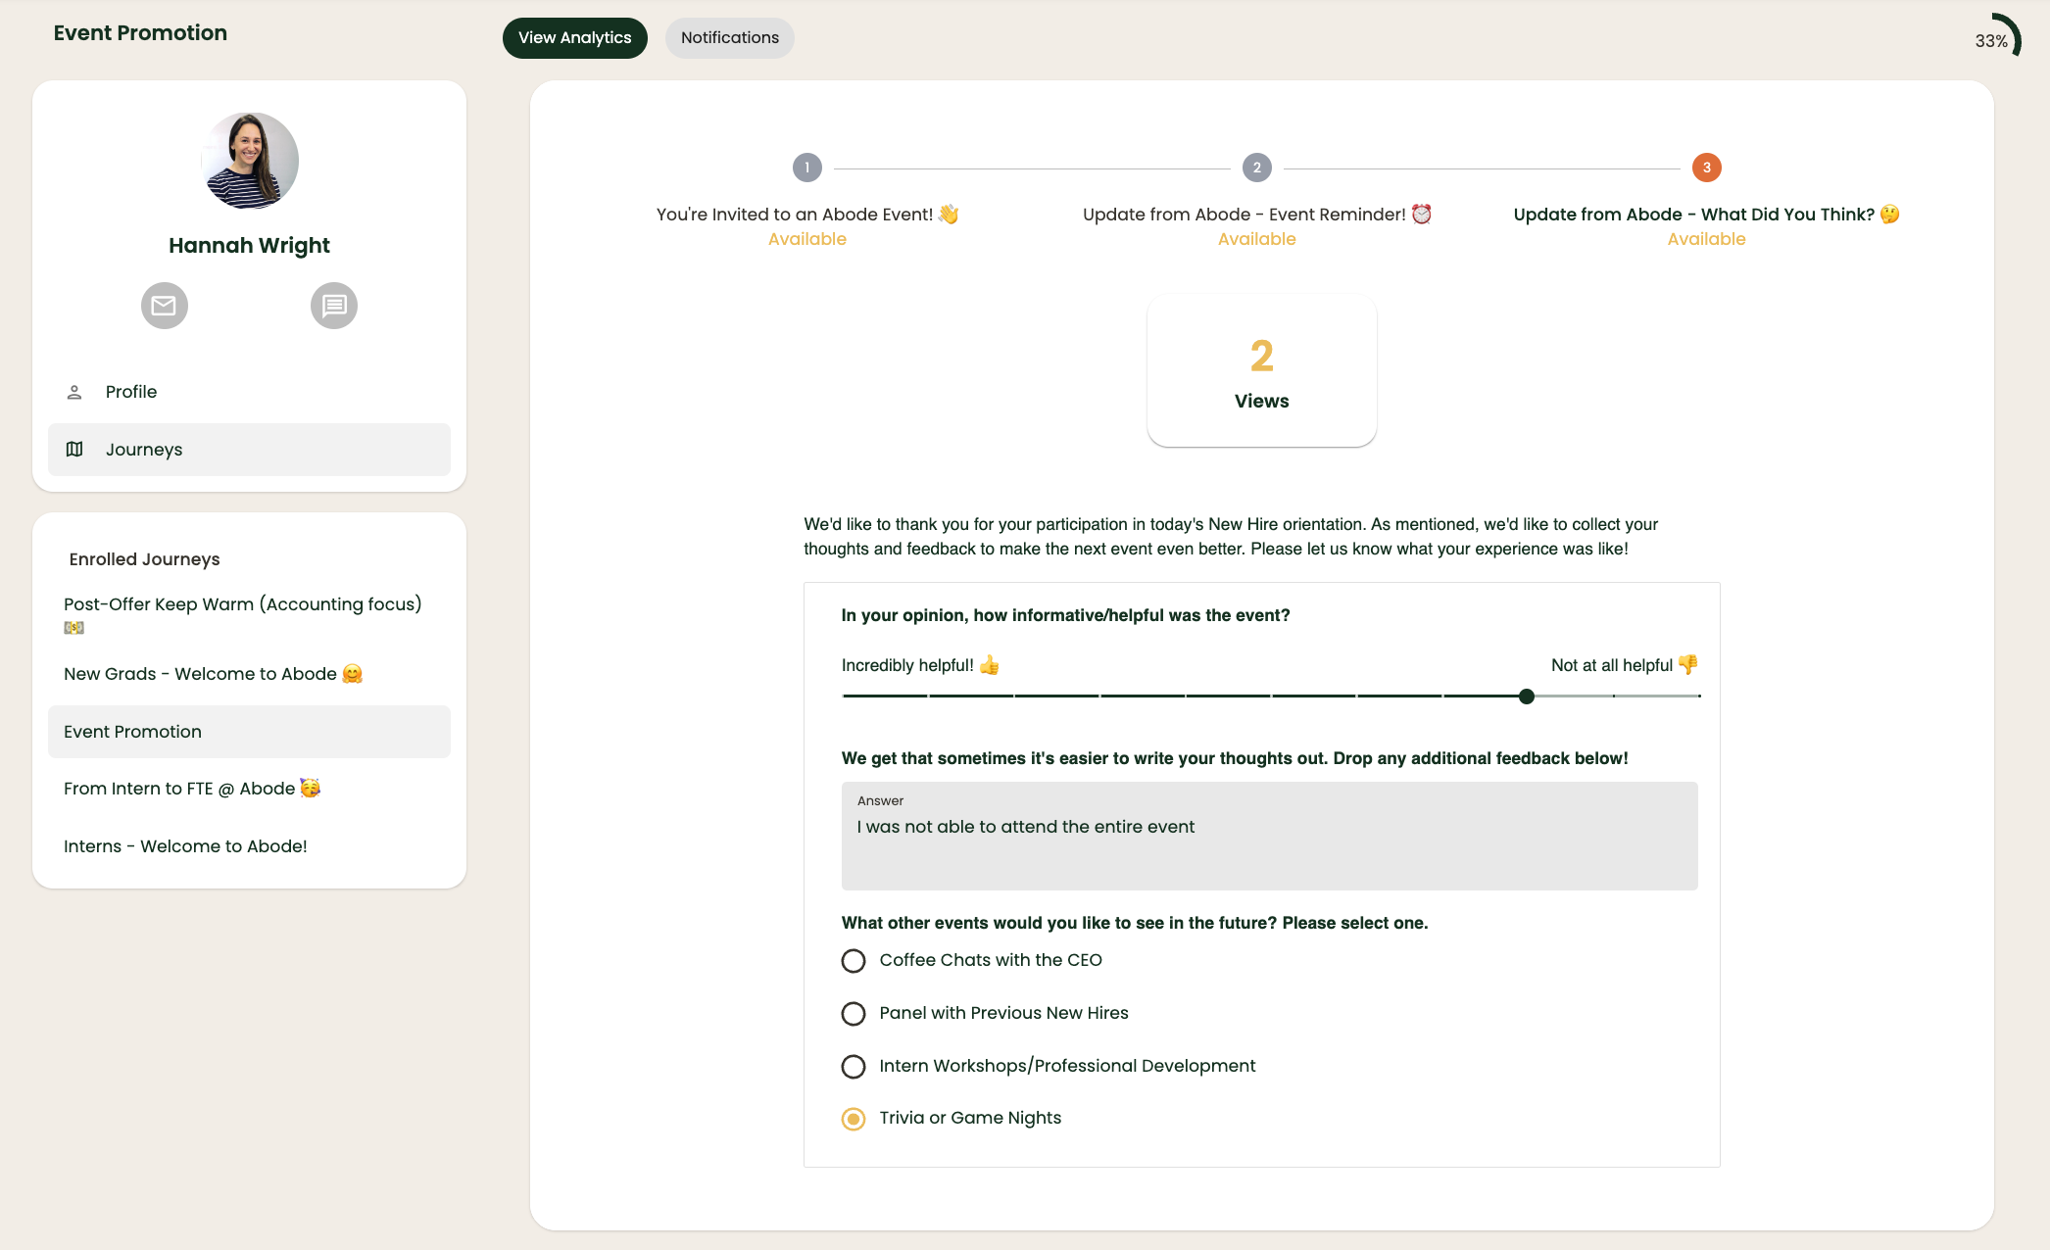Select Intern Workshops/Professional Development radio
2050x1250 pixels.
[x=854, y=1067]
